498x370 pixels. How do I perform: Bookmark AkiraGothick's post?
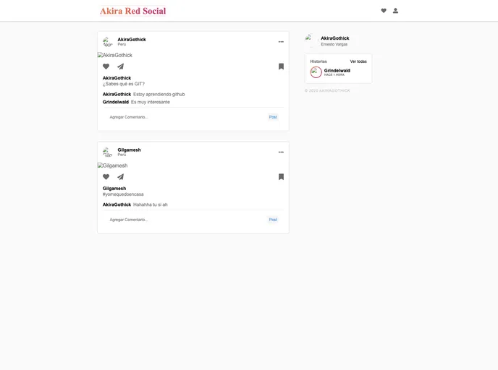[x=281, y=66]
